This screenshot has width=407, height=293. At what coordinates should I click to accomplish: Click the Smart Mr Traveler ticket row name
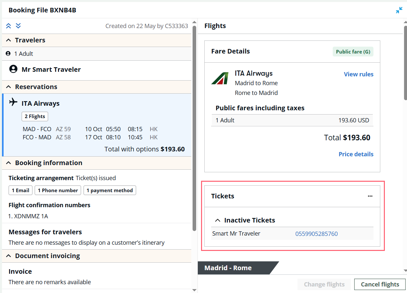click(236, 234)
